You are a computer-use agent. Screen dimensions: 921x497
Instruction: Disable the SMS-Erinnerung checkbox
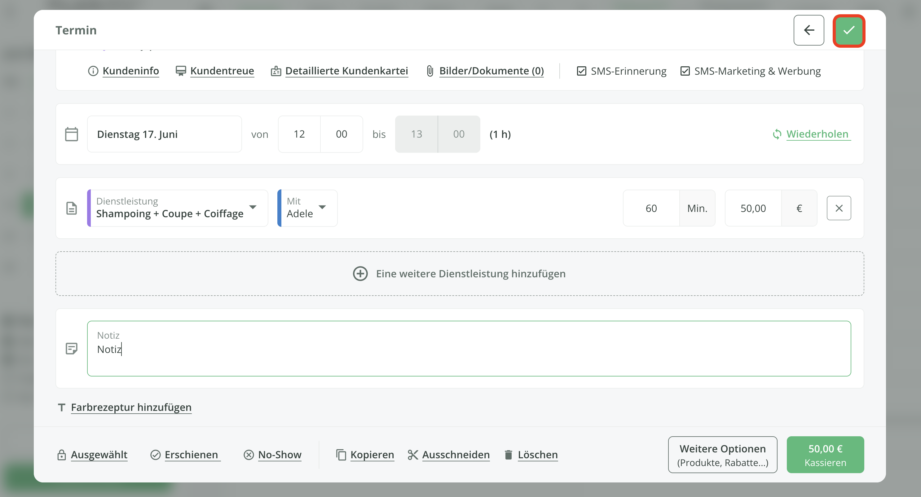click(x=581, y=70)
